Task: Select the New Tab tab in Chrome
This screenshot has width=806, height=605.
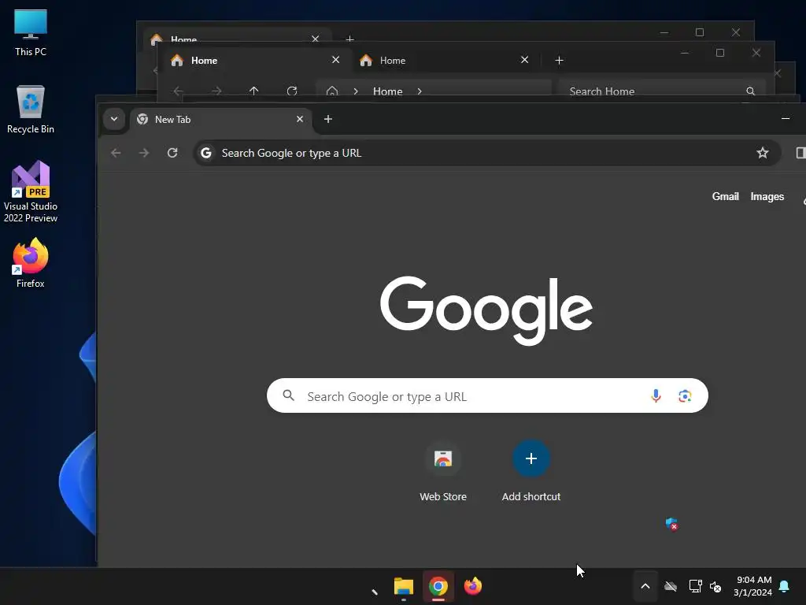Action: click(x=221, y=120)
